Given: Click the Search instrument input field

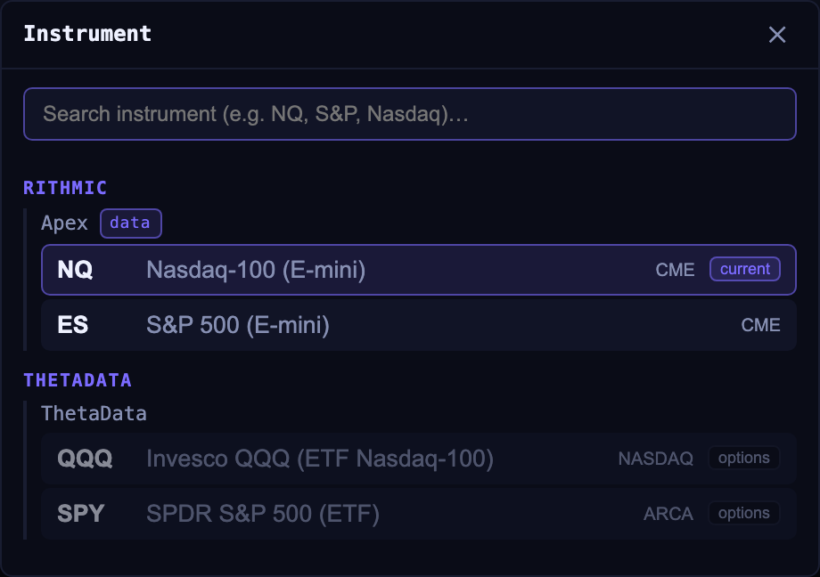Looking at the screenshot, I should 410,114.
